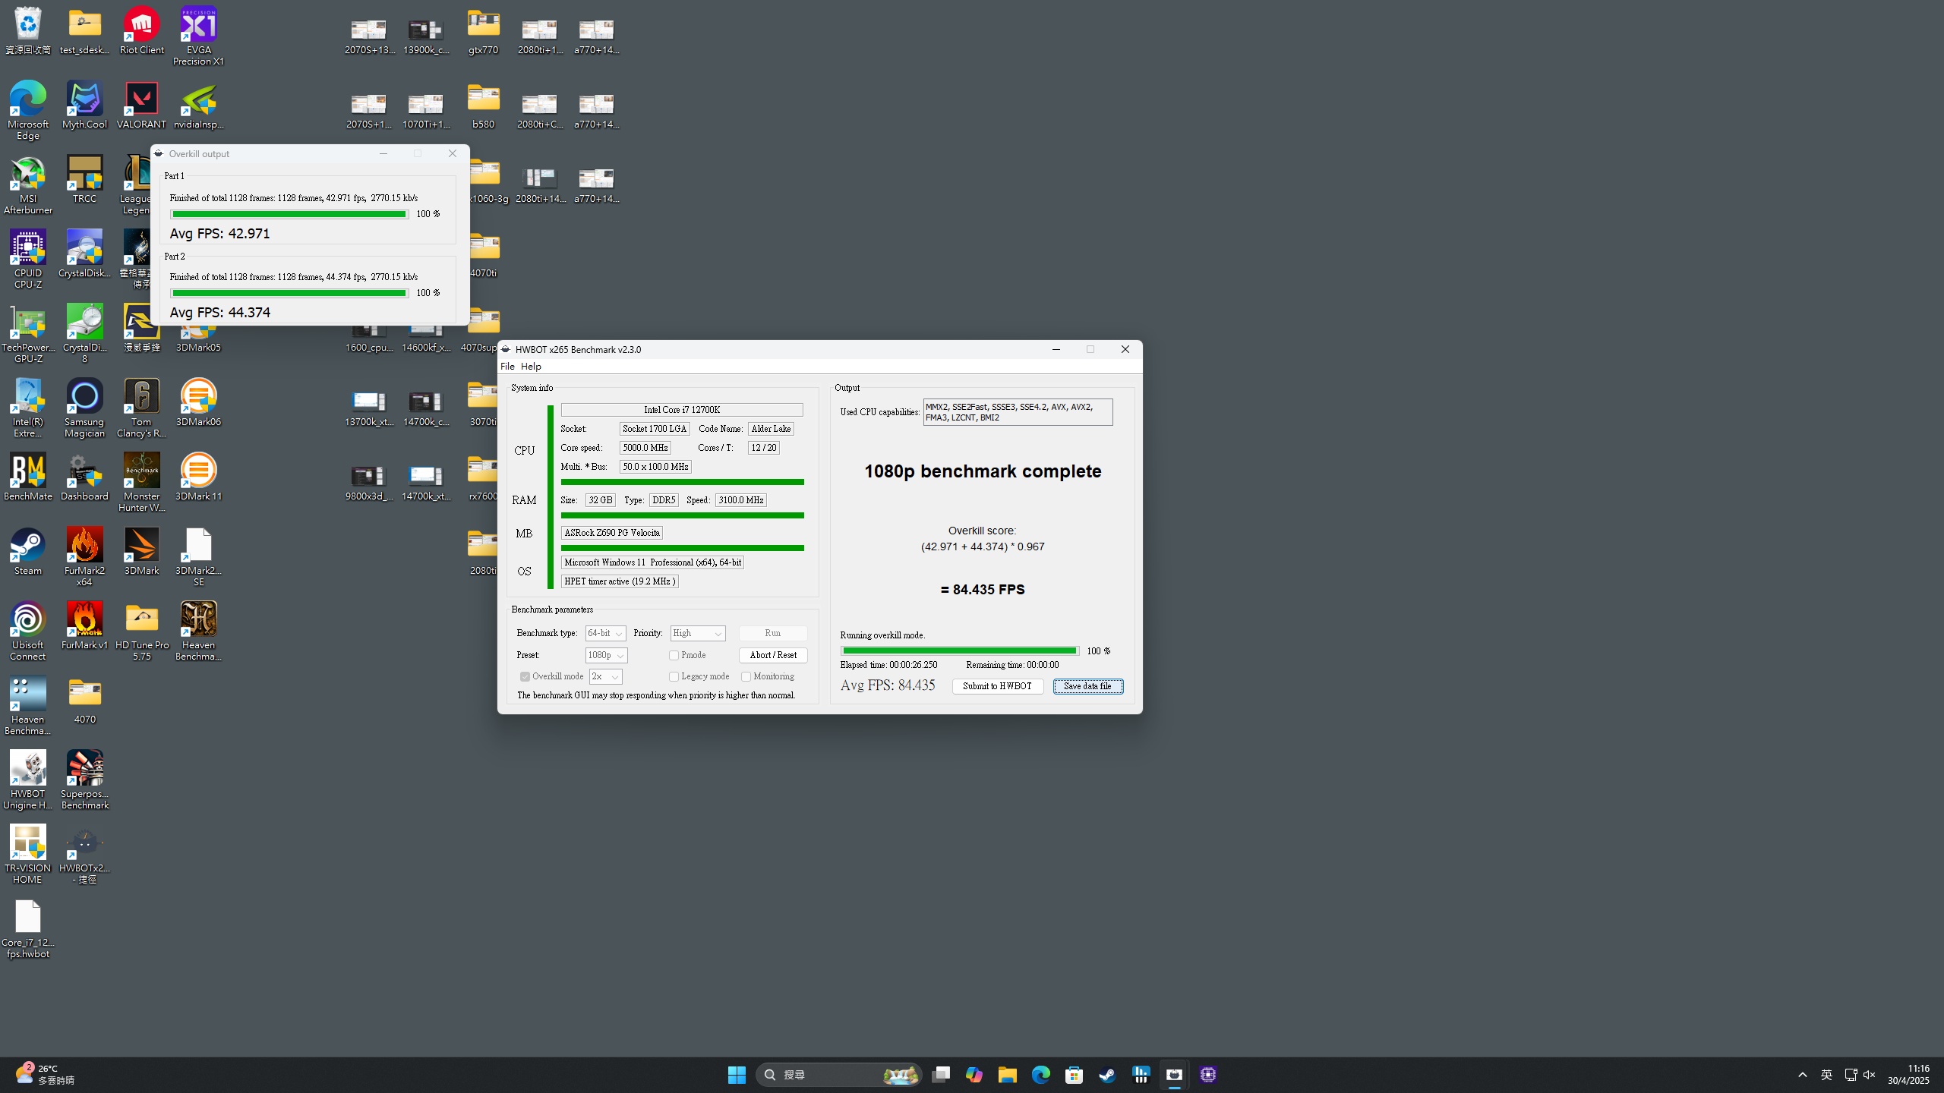Open Ubisoft Connect shortcut
Viewport: 1944px width, 1093px height.
coord(28,632)
